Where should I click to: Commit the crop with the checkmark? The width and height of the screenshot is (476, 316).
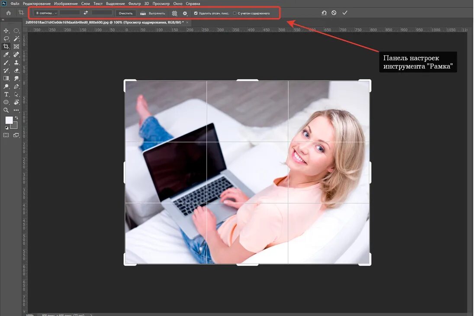[x=344, y=13]
